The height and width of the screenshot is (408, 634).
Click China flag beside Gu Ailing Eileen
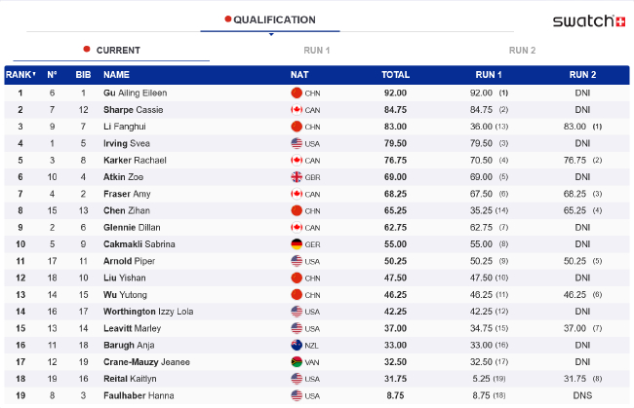pyautogui.click(x=297, y=93)
